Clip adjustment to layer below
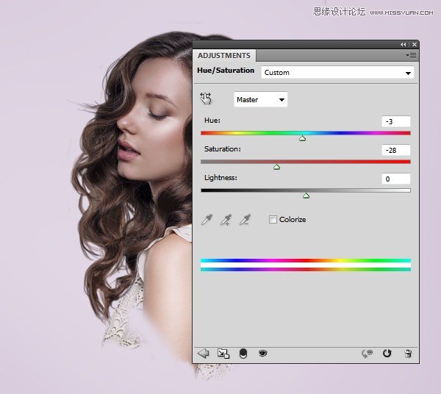The height and width of the screenshot is (394, 441). tap(243, 354)
